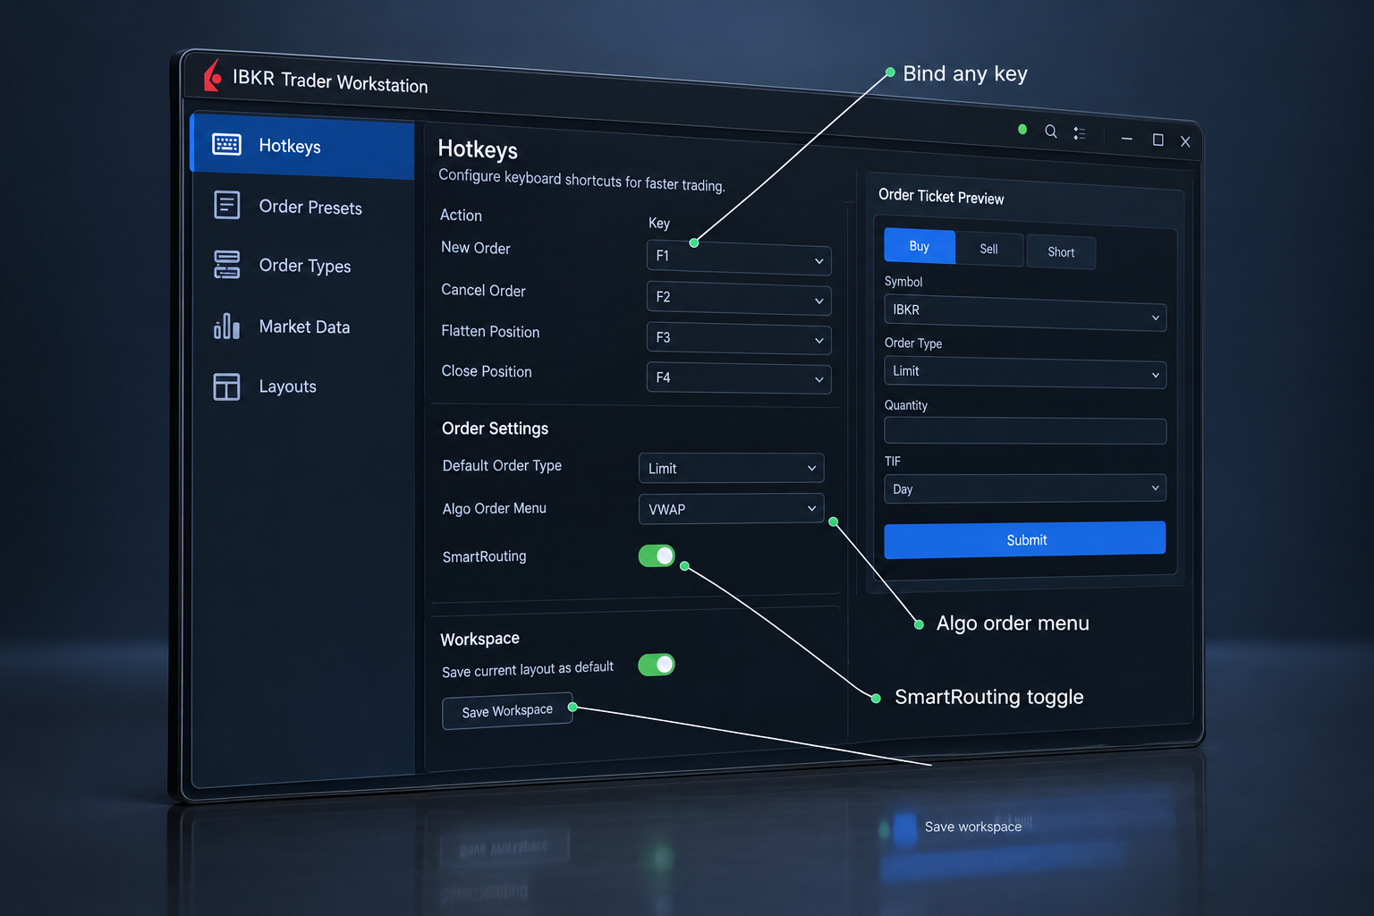Screen dimensions: 1374x916
Task: Click the Cancel Order action label
Action: pos(483,290)
